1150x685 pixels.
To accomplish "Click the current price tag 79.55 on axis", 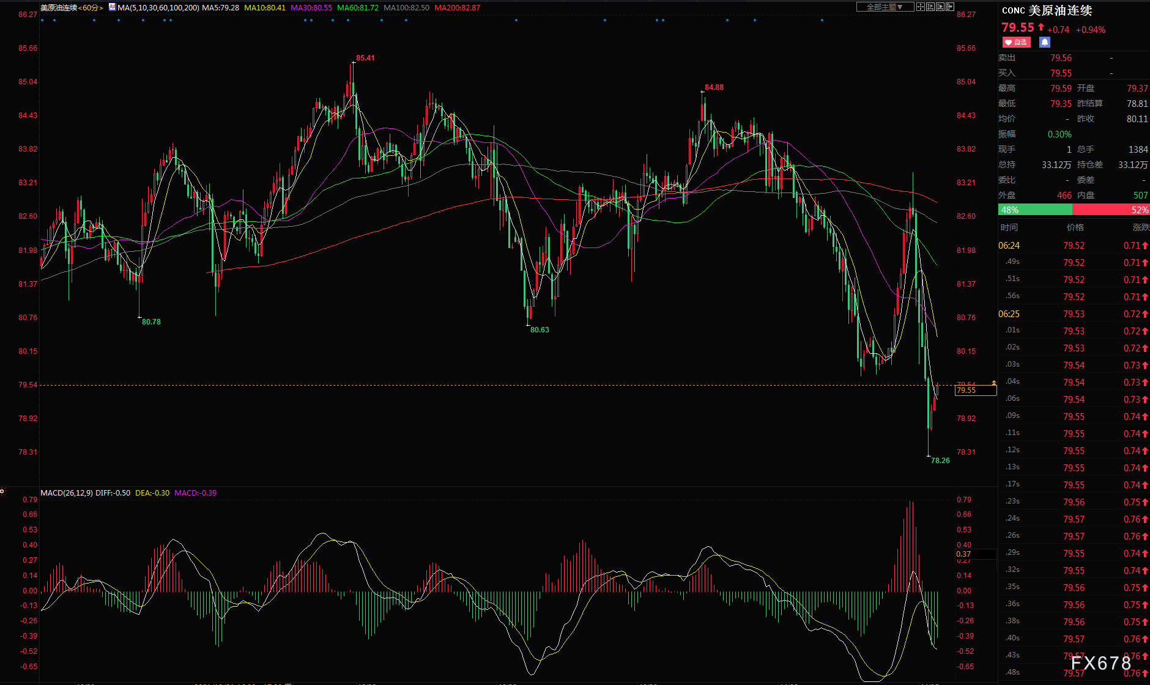I will pyautogui.click(x=976, y=390).
